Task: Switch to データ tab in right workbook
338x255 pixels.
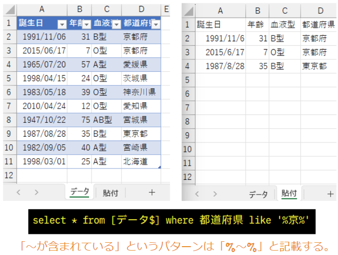Action: 258,194
